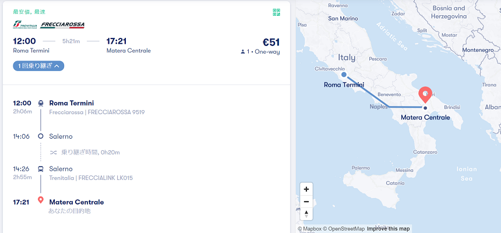
Task: Click the Matera Centrale map label
Action: click(x=425, y=118)
